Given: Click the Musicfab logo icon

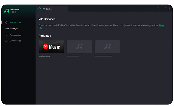Looking at the screenshot, I should [6, 11].
